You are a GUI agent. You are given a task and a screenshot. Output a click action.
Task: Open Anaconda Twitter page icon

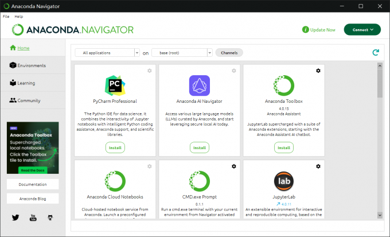(x=15, y=217)
